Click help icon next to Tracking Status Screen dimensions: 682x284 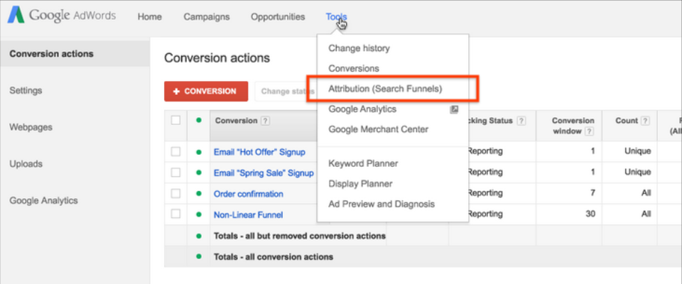pyautogui.click(x=521, y=121)
